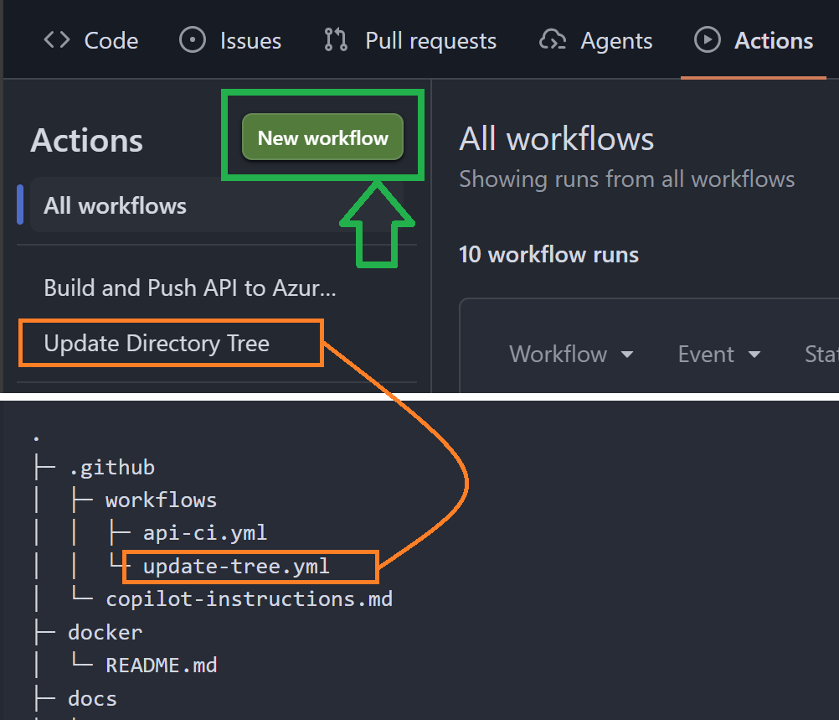This screenshot has height=720, width=839.
Task: Click update-tree.yml in the tree
Action: click(236, 567)
